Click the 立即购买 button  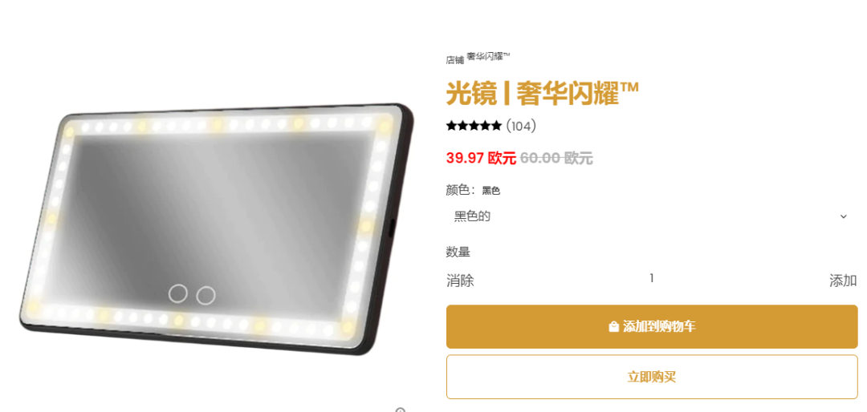[x=652, y=378]
